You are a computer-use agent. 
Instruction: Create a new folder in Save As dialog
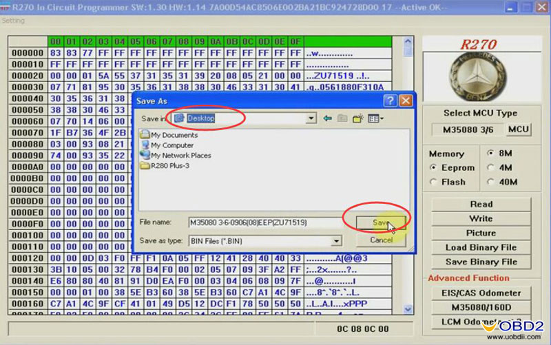pos(357,118)
